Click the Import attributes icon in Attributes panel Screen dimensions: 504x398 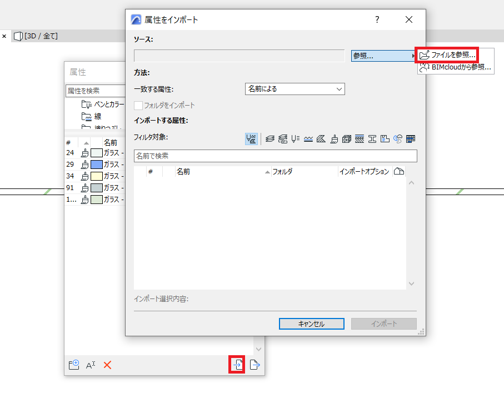click(x=237, y=365)
